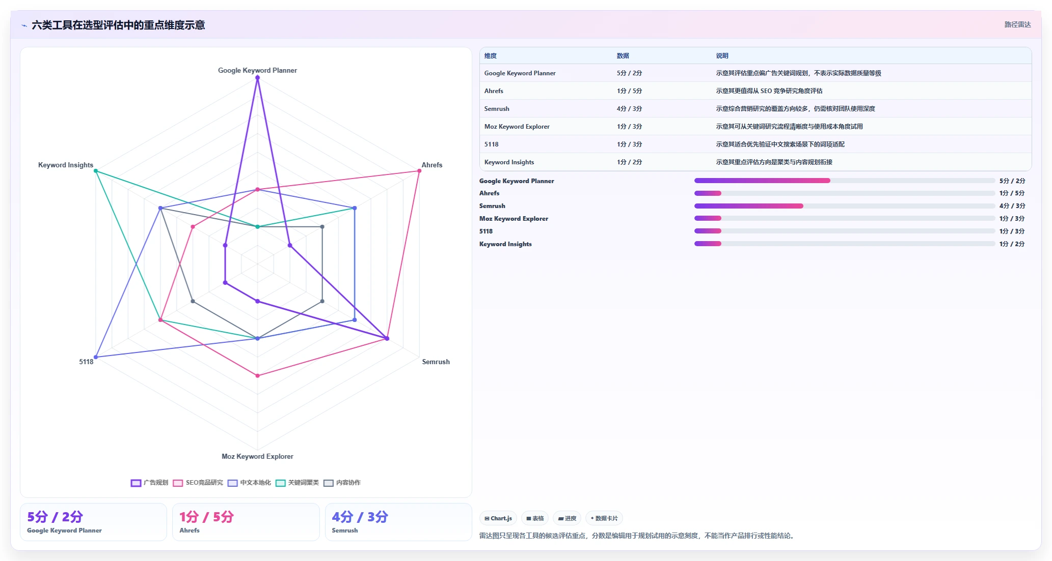
Task: Click the Ahrefs progress bar
Action: [x=845, y=193]
